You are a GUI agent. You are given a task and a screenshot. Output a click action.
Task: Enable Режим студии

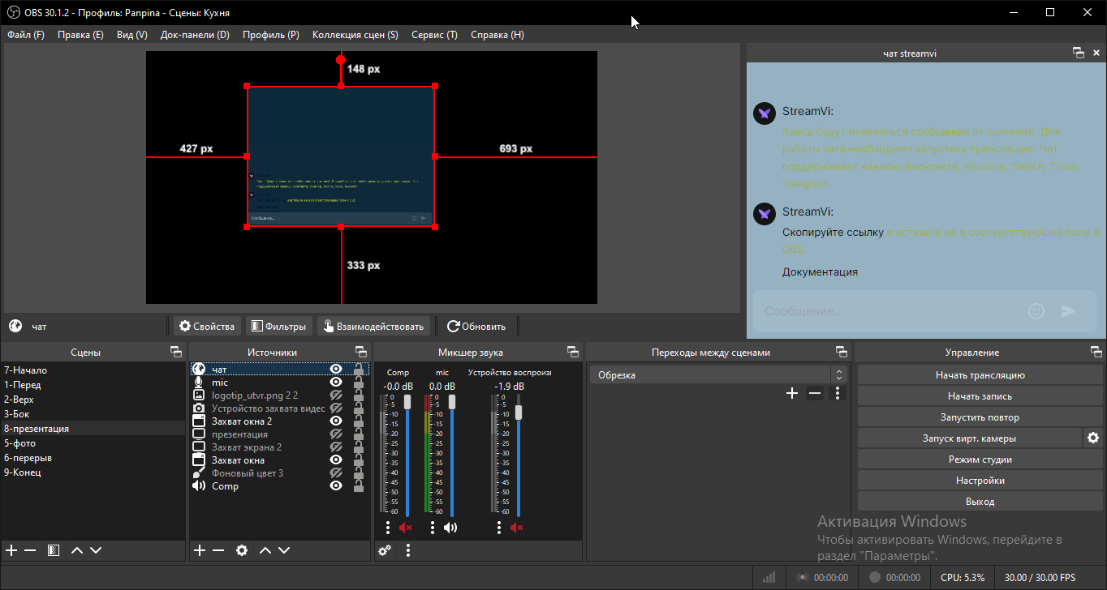tap(980, 460)
